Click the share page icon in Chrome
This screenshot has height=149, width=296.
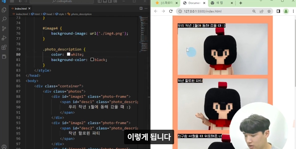click(x=261, y=11)
